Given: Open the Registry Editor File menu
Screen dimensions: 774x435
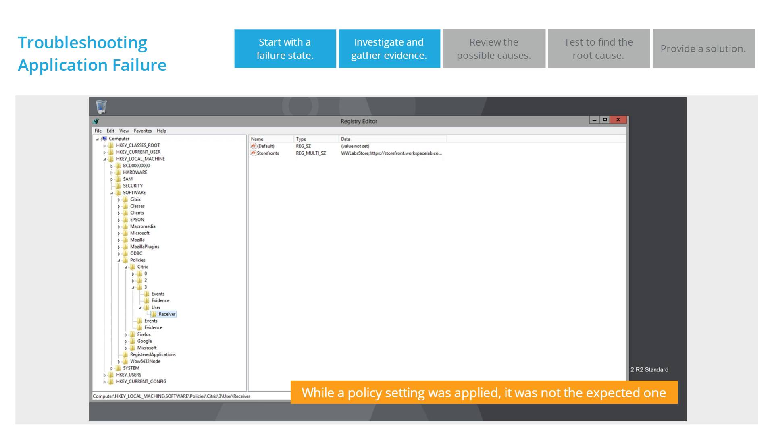Looking at the screenshot, I should (98, 130).
